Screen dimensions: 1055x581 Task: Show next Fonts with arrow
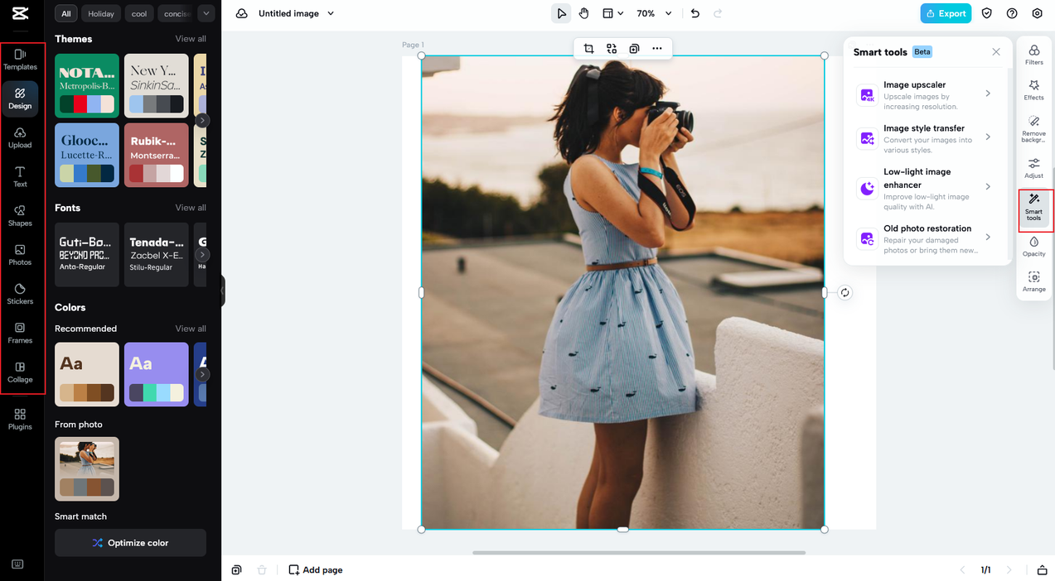[201, 255]
